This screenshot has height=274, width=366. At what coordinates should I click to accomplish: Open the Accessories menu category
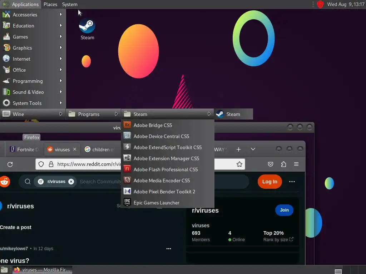tap(33, 14)
